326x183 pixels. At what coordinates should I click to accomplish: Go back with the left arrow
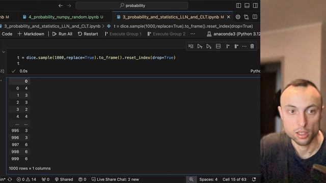[61, 6]
